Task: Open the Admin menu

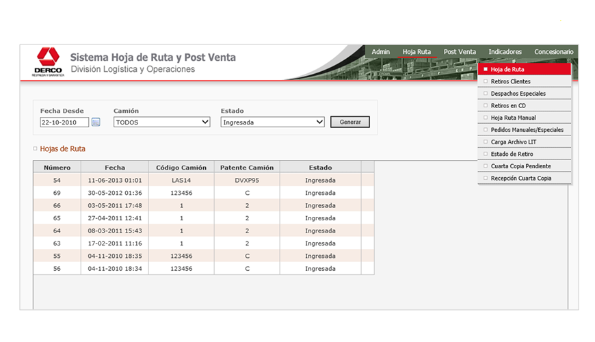Action: tap(380, 52)
